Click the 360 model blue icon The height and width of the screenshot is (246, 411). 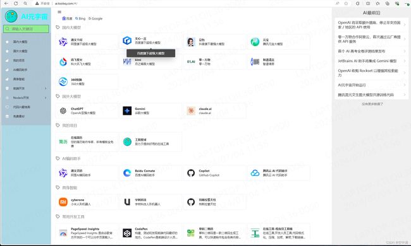pos(63,82)
